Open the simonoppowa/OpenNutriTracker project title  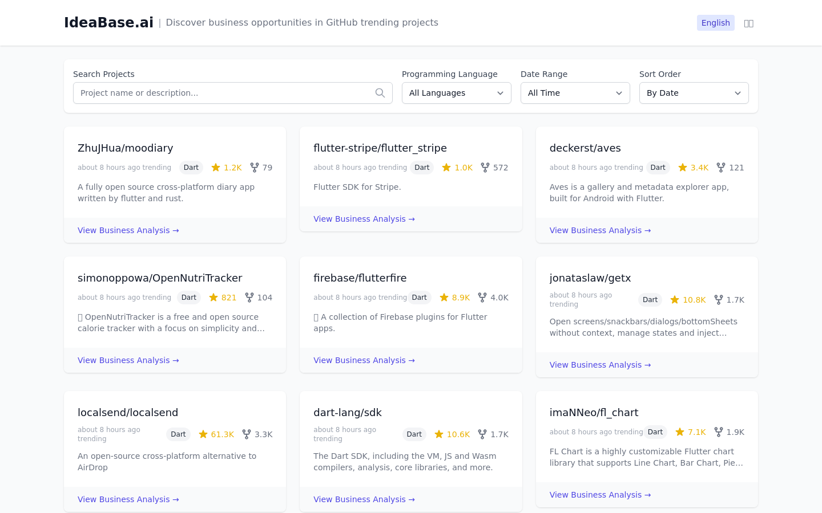[x=160, y=278]
